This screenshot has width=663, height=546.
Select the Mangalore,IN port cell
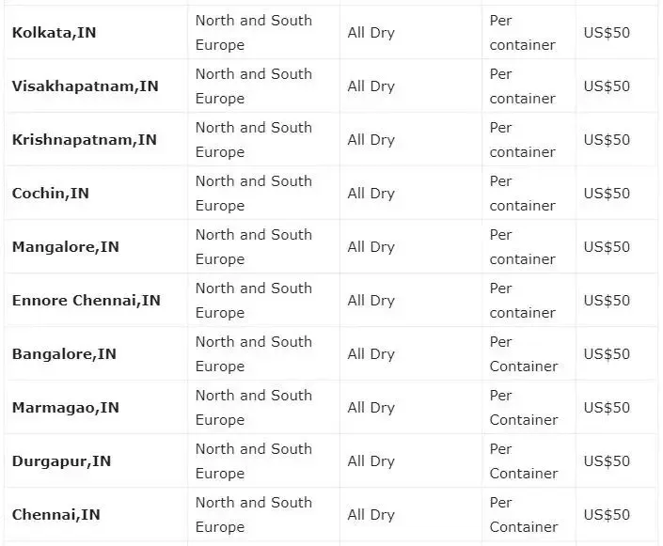pos(66,247)
